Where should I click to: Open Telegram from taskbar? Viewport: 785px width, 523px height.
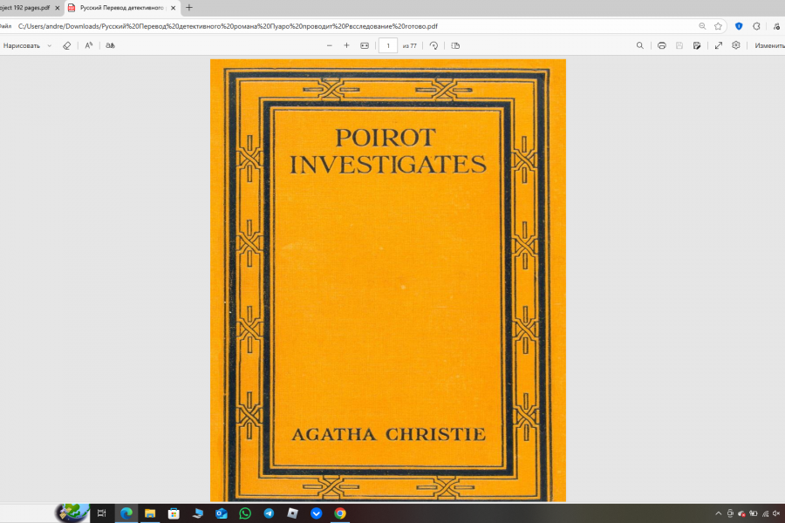[269, 513]
